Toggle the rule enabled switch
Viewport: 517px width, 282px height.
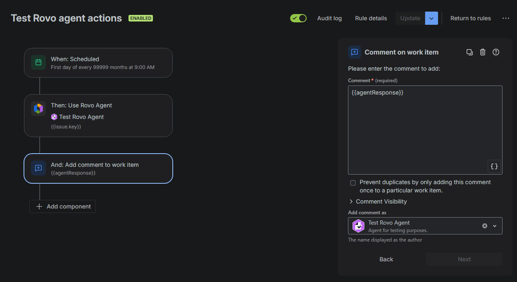[x=298, y=18]
